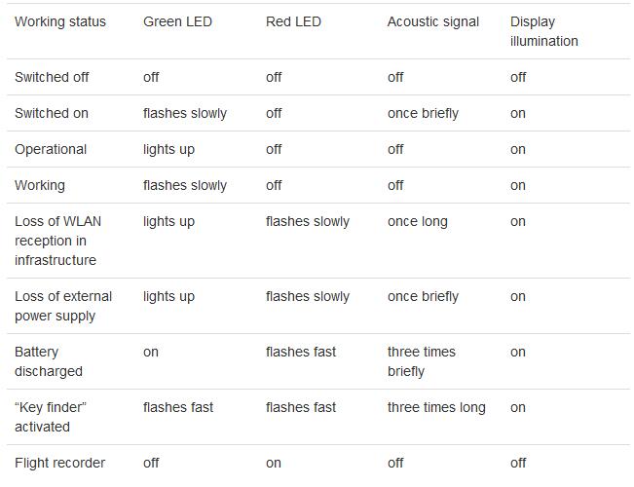This screenshot has height=487, width=634.
Task: Click the "three times long" cell
Action: click(436, 407)
